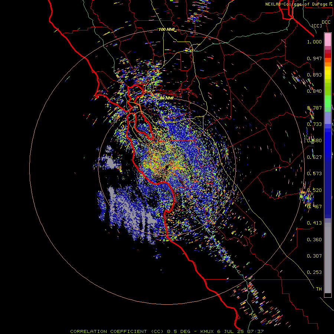The height and width of the screenshot is (334, 334).
Task: Click the 0.253 legend value
Action: coord(314,272)
